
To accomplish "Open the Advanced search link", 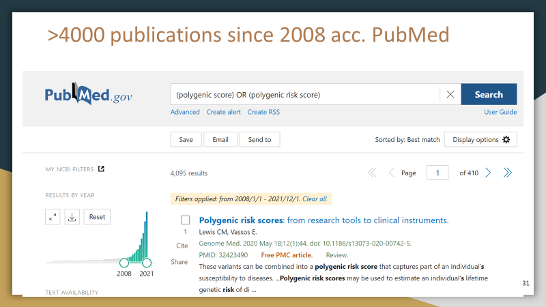I will point(185,112).
